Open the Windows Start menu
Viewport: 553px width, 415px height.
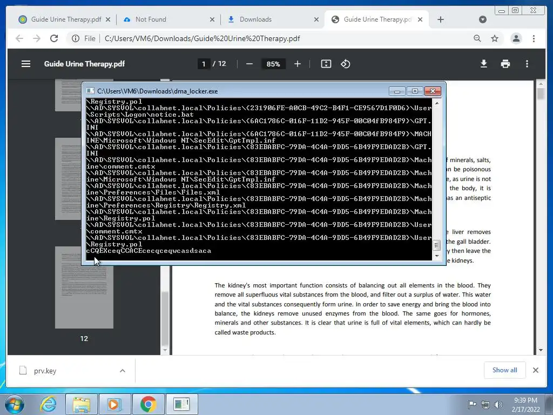click(15, 404)
